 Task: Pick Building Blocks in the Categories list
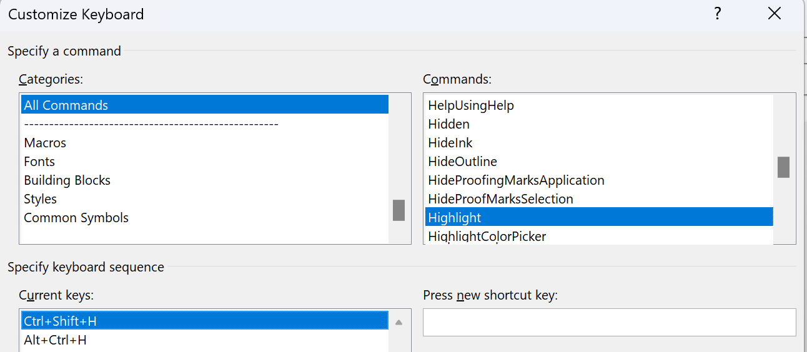point(67,180)
